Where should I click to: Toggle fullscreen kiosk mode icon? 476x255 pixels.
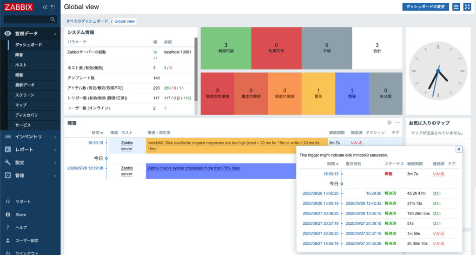click(x=467, y=7)
